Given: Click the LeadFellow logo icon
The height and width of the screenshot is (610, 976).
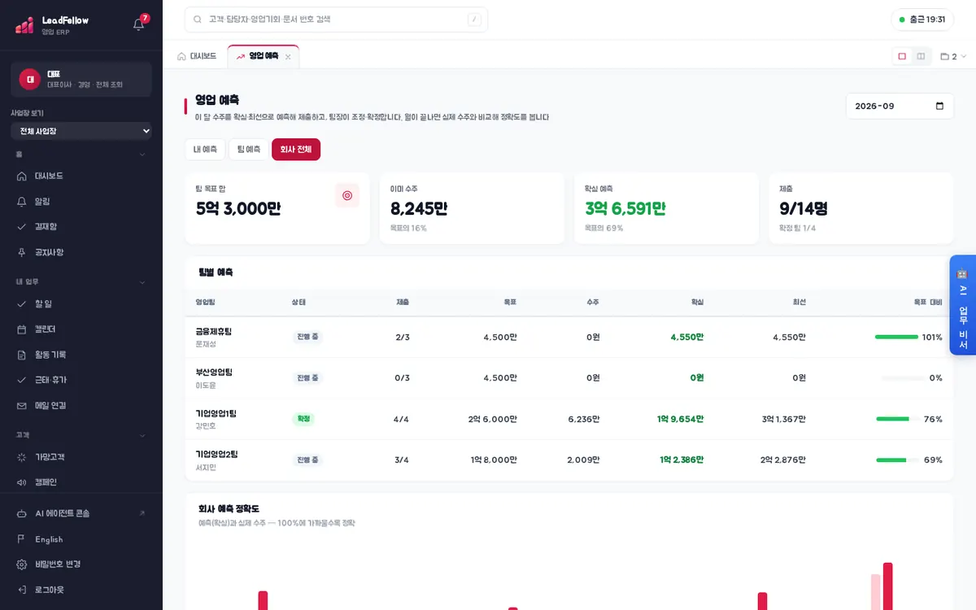Looking at the screenshot, I should 24,25.
